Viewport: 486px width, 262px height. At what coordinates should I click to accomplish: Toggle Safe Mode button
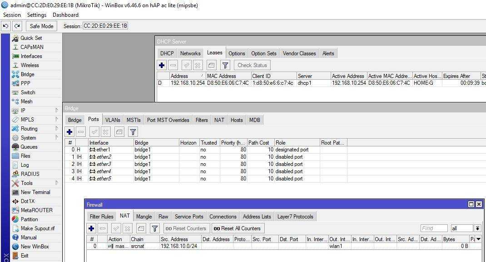41,26
